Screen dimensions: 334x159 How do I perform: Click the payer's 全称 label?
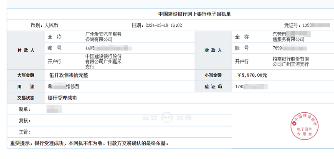[x=55, y=37]
